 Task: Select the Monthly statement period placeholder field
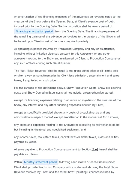(x=40, y=162)
